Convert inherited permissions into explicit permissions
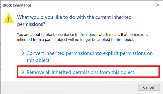The image size is (163, 94). point(88,56)
